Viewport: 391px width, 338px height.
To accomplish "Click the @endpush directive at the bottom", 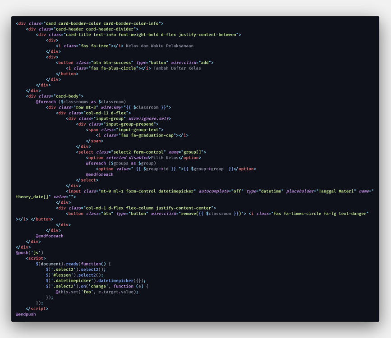I will pyautogui.click(x=26, y=314).
